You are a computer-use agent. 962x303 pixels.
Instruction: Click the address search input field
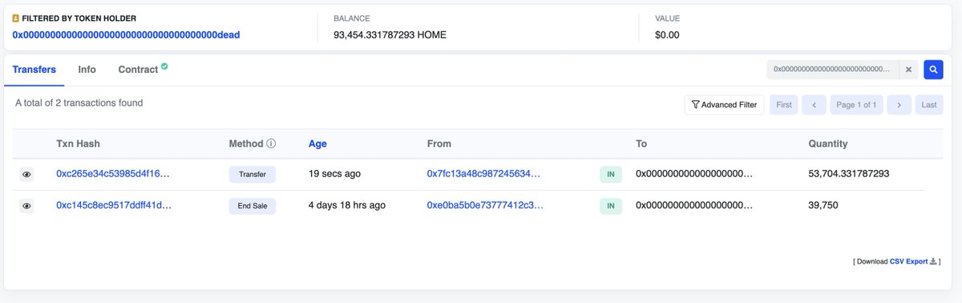click(832, 70)
